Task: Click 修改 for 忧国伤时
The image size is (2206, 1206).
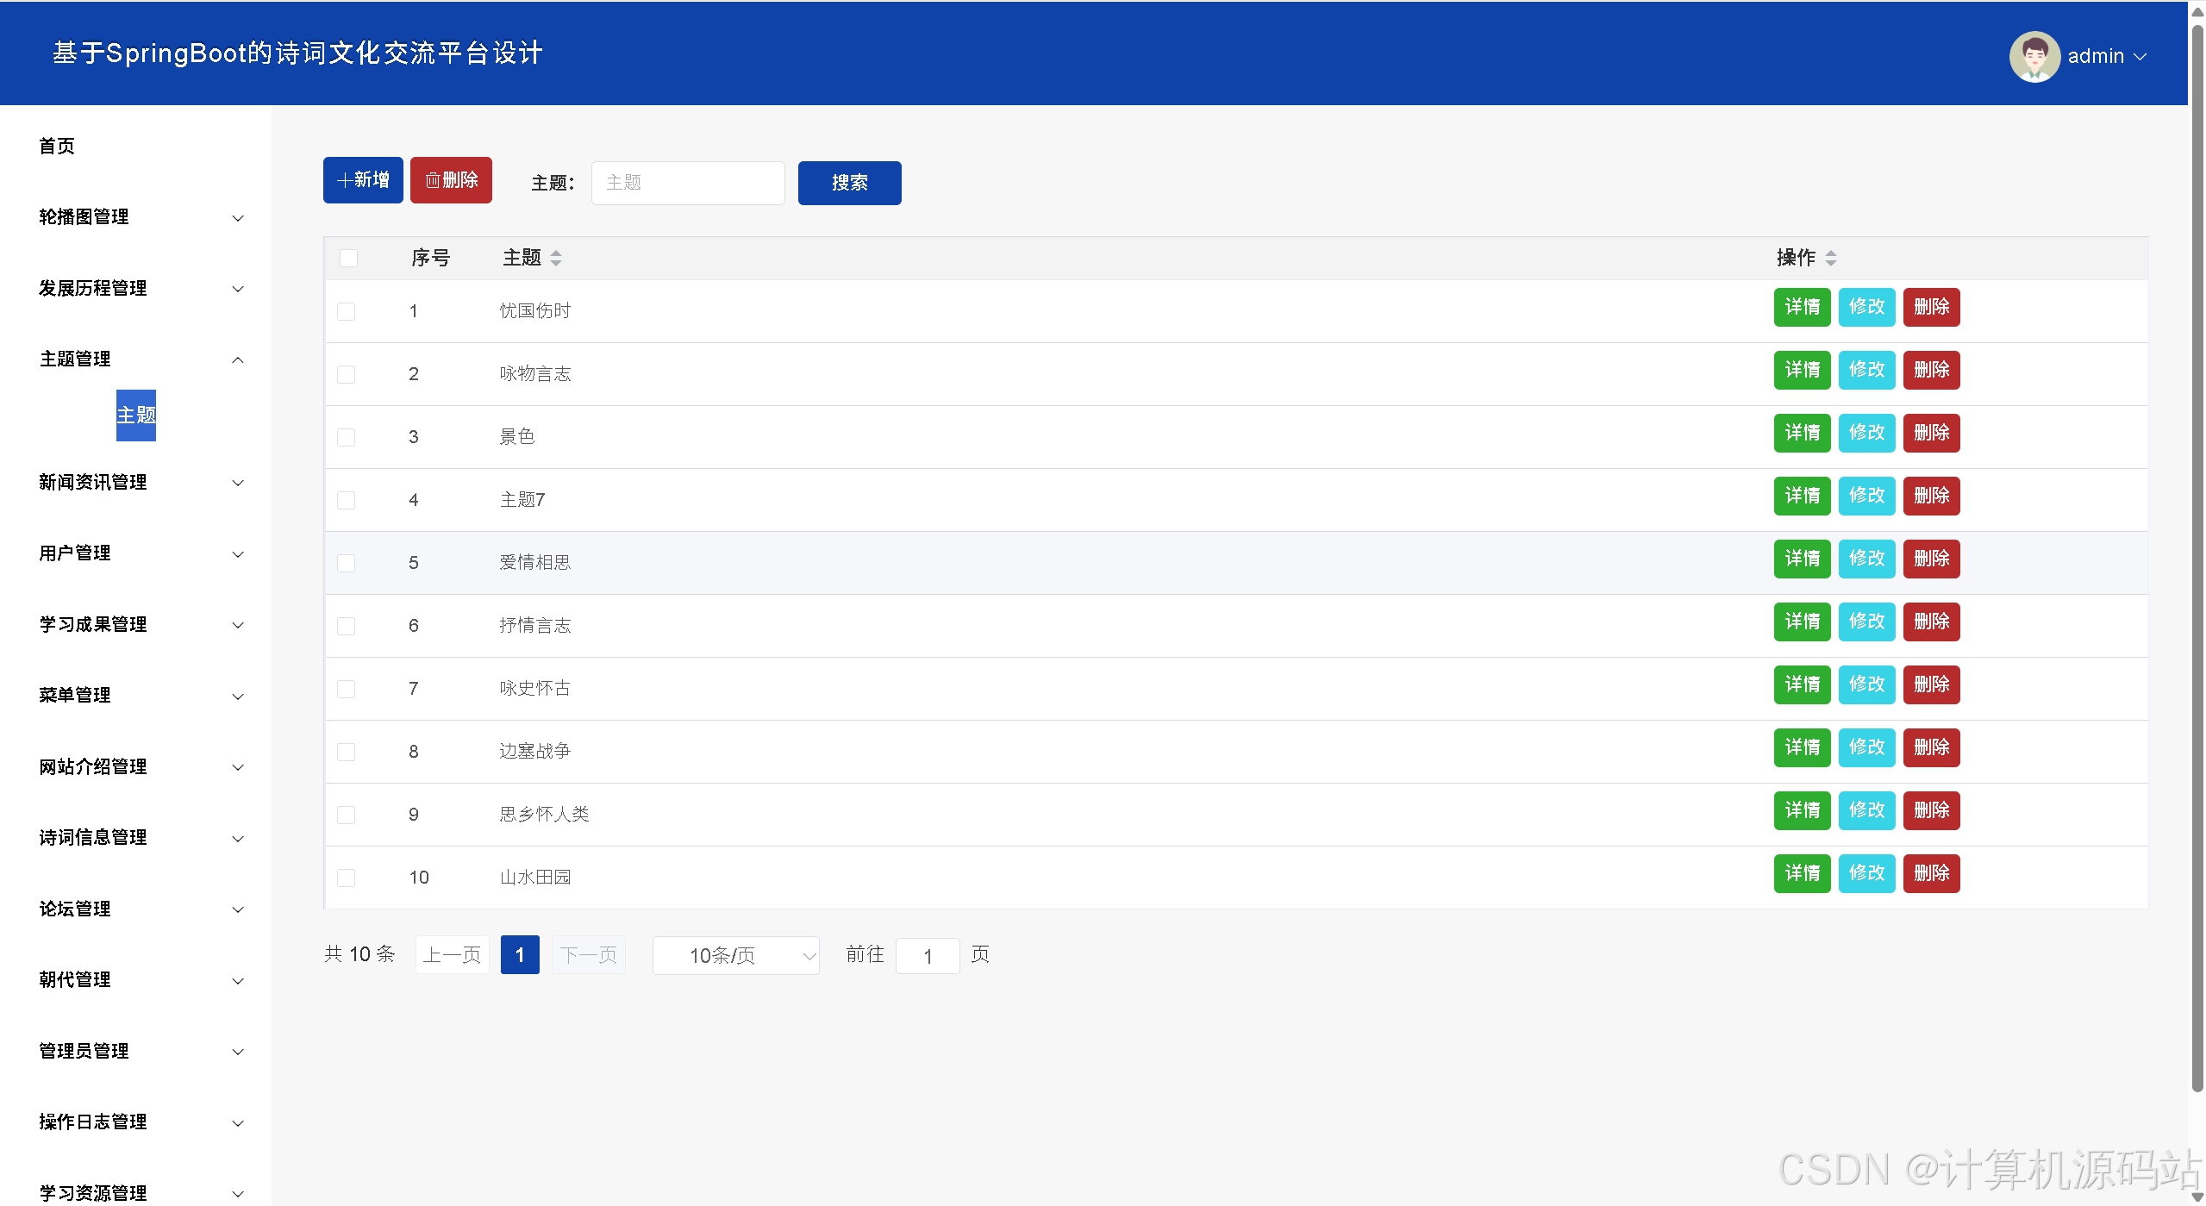Action: tap(1867, 307)
